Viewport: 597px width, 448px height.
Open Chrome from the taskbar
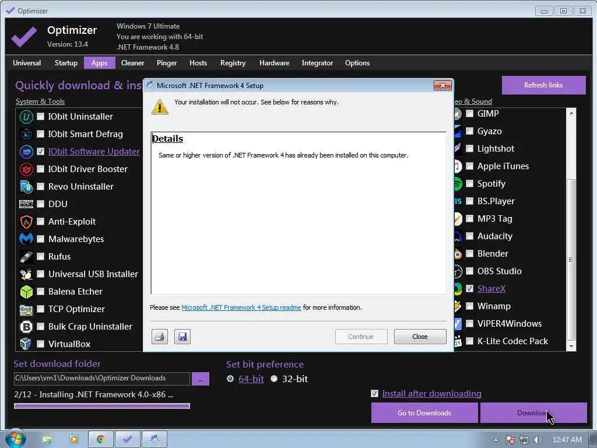[x=100, y=440]
